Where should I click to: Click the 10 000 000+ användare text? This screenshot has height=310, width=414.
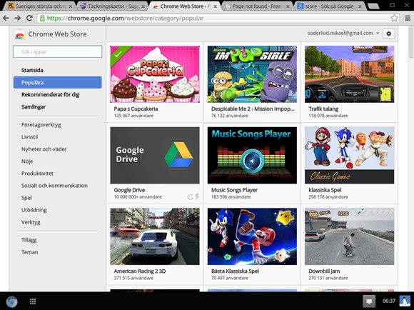pyautogui.click(x=138, y=197)
